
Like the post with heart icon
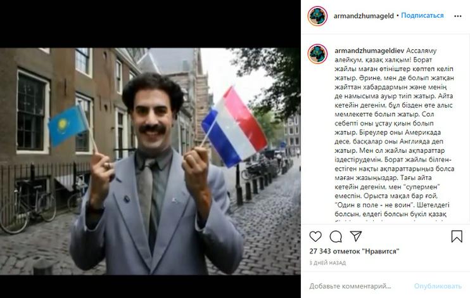click(315, 236)
